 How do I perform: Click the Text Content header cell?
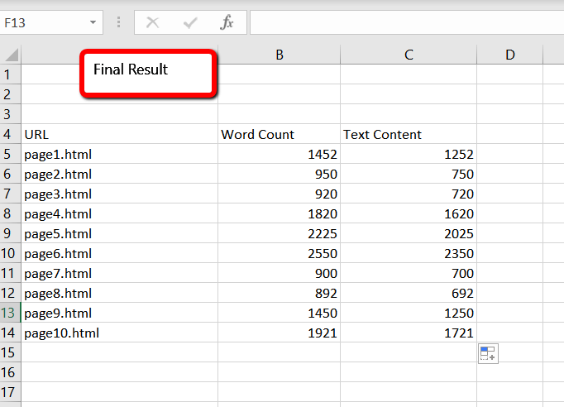(x=409, y=134)
